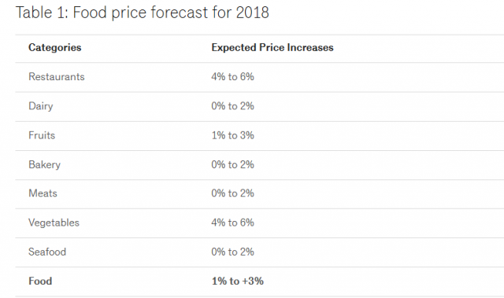This screenshot has height=298, width=504.
Task: Click the bold 'Food' total row label
Action: coord(40,281)
